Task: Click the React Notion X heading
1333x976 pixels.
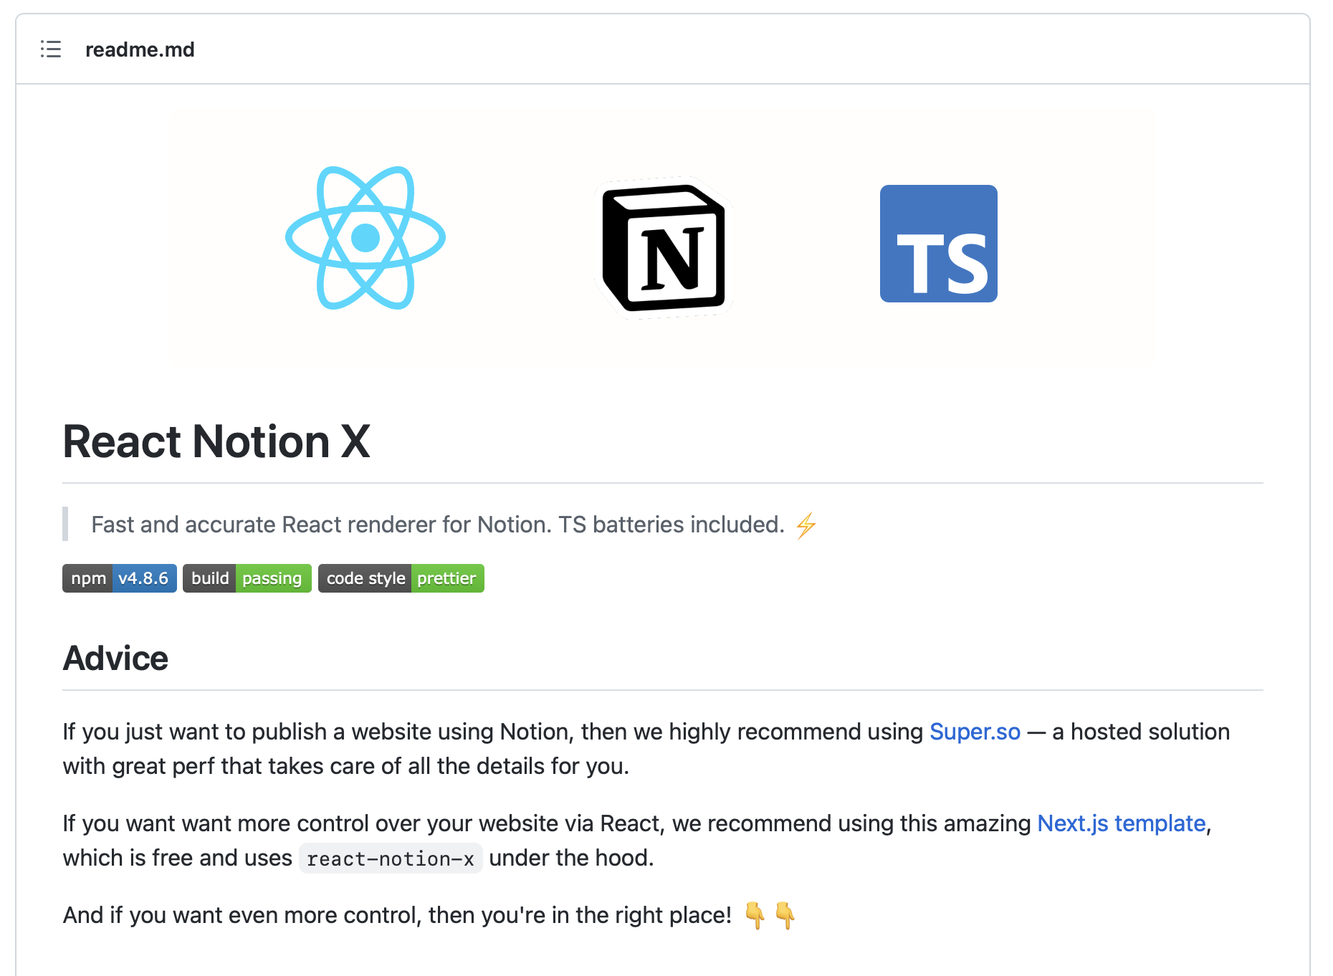Action: pos(216,441)
